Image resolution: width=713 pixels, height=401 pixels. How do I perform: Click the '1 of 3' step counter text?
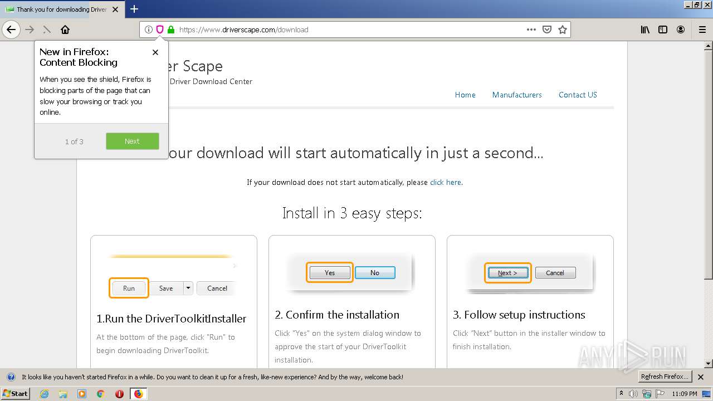click(x=74, y=141)
